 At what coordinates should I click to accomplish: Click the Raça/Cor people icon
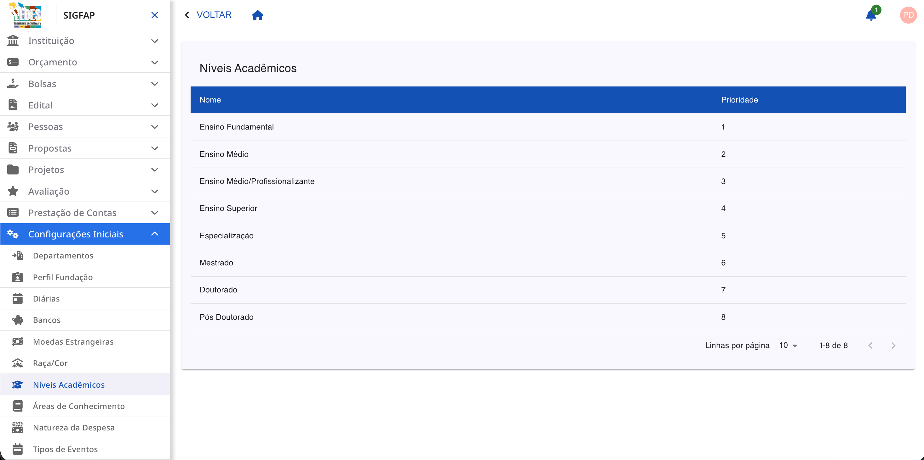coord(17,363)
